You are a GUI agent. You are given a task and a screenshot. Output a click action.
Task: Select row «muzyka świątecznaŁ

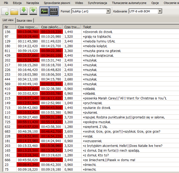[x=91, y=56]
